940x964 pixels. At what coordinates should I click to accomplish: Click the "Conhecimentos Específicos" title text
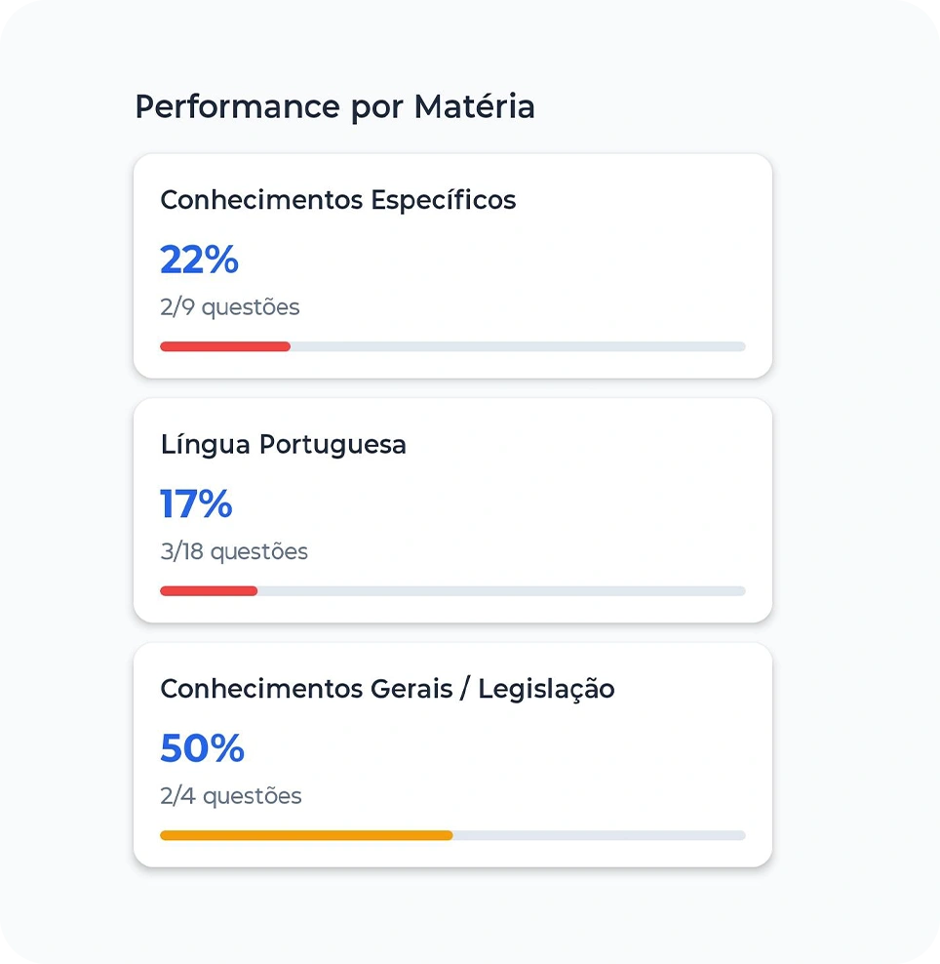click(337, 200)
